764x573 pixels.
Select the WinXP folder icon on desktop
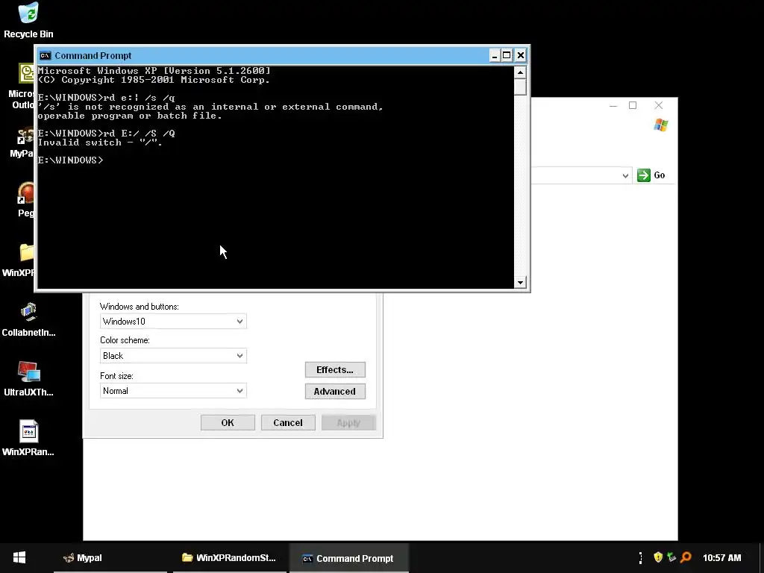coord(19,260)
